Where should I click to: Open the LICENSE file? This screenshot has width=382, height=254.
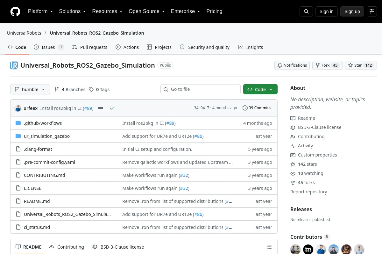[32, 188]
